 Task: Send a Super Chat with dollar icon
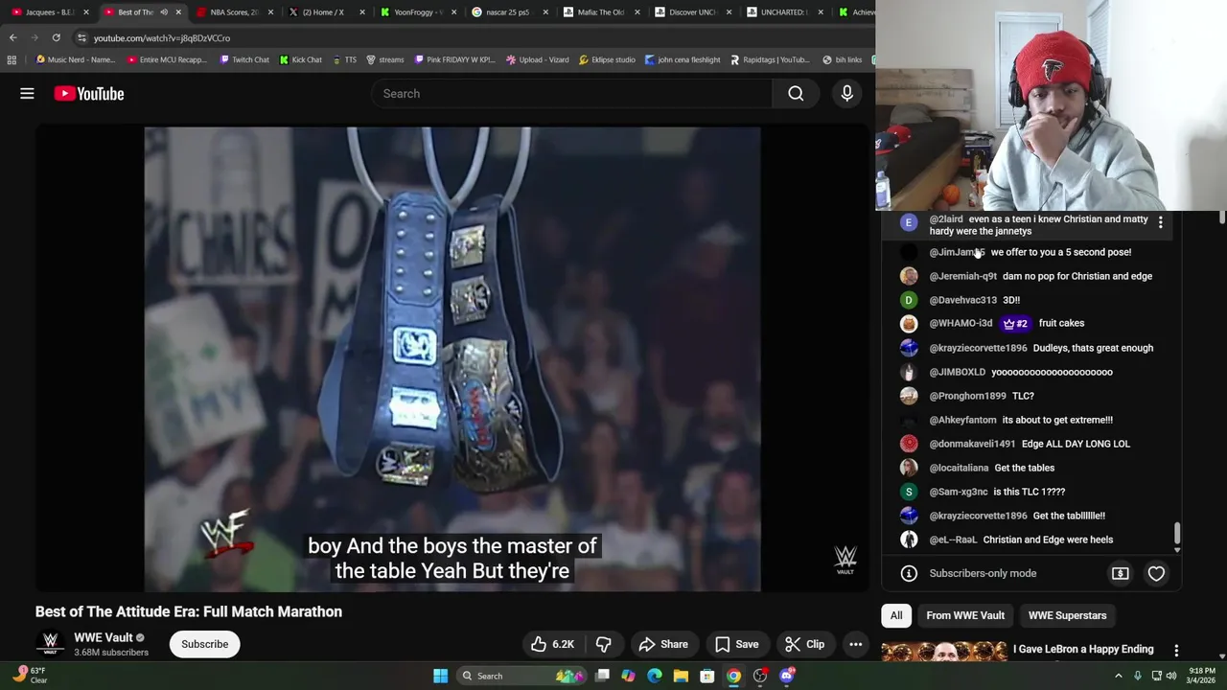[1120, 573]
